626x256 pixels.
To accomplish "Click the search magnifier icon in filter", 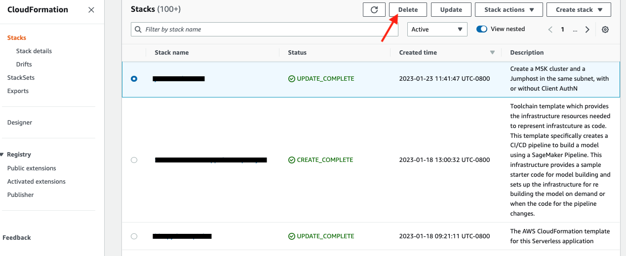I will 138,30.
